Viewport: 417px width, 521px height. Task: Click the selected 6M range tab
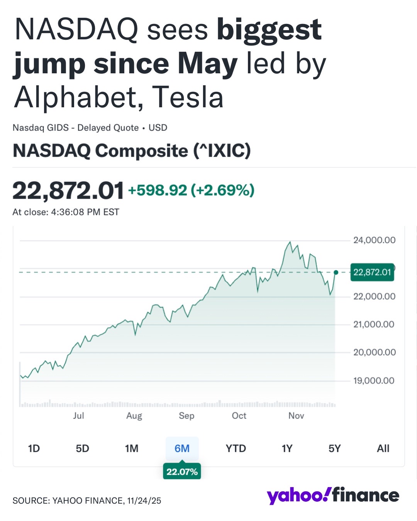coord(182,448)
